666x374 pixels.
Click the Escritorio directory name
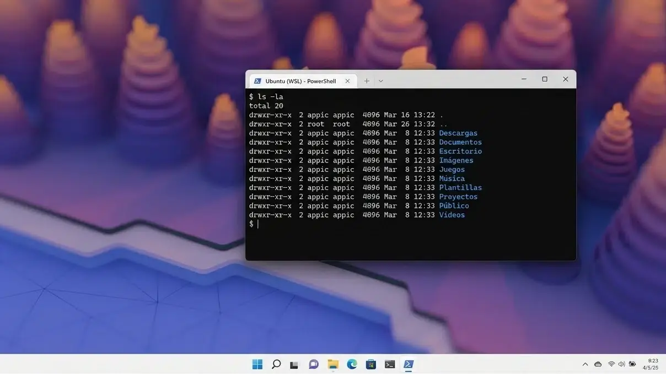click(x=460, y=151)
